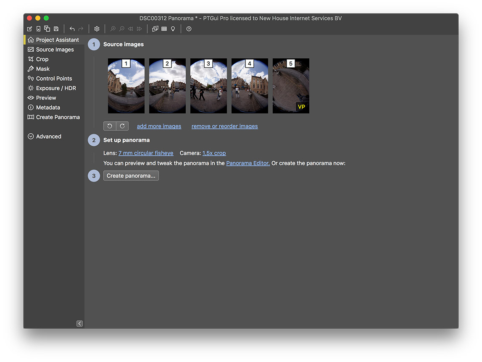482x362 pixels.
Task: Switch to the Source Images tab
Action: click(x=53, y=50)
